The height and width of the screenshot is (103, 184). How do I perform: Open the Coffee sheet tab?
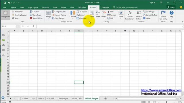point(25,98)
